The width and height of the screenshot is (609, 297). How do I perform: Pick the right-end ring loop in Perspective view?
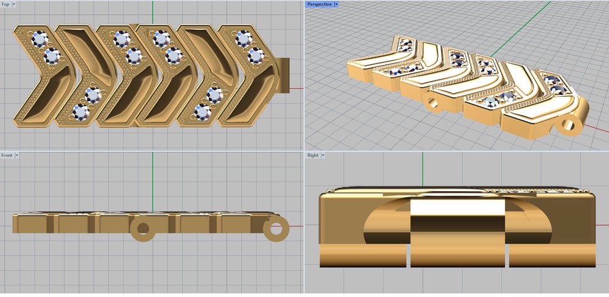(x=569, y=125)
